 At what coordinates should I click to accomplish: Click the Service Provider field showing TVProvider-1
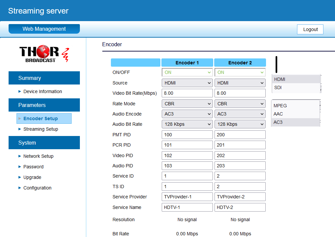pos(187,196)
